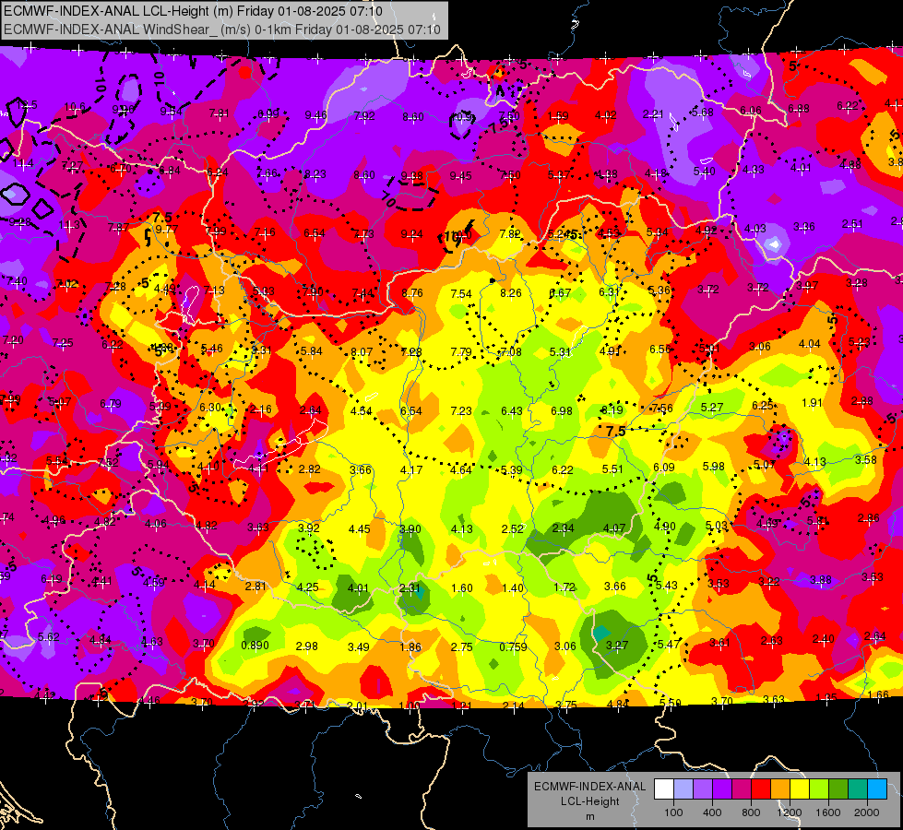Click the shear value 2.52
This screenshot has height=830, width=903.
coord(513,528)
